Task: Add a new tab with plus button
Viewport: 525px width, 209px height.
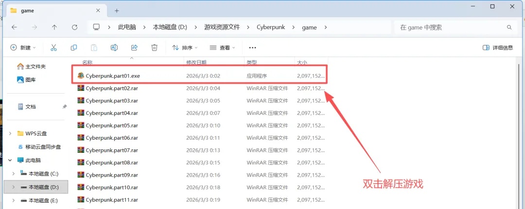Action: tap(117, 11)
